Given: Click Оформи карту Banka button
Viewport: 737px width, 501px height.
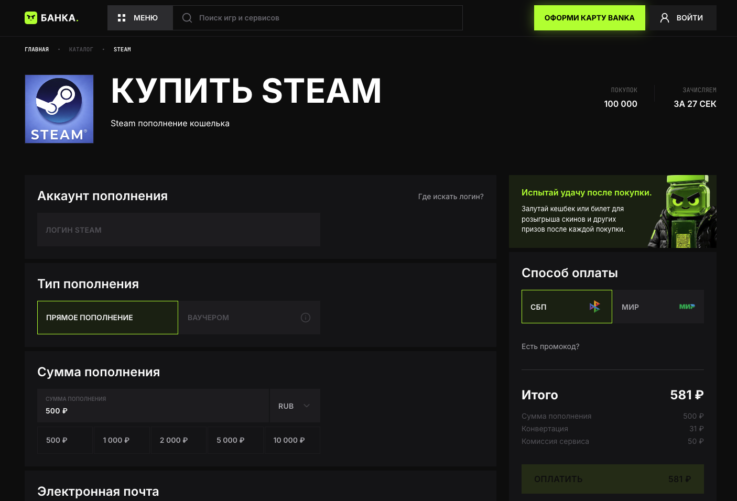Looking at the screenshot, I should pyautogui.click(x=590, y=18).
